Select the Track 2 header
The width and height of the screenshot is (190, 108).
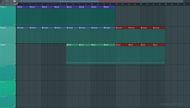8,35
